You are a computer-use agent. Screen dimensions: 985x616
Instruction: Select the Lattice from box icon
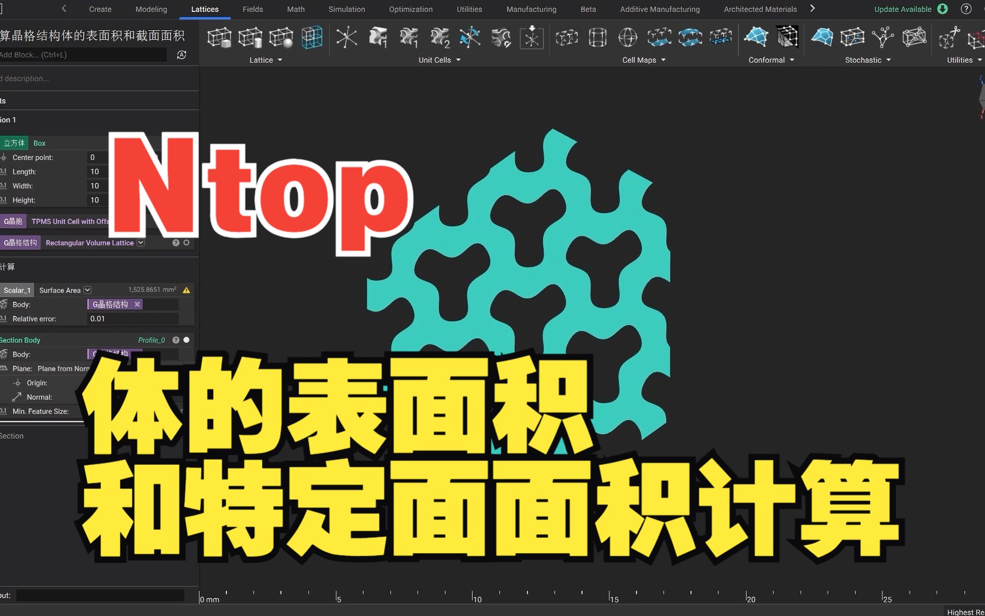click(x=219, y=38)
